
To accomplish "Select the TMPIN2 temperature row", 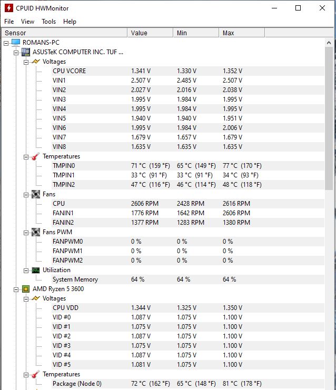I will (188, 185).
